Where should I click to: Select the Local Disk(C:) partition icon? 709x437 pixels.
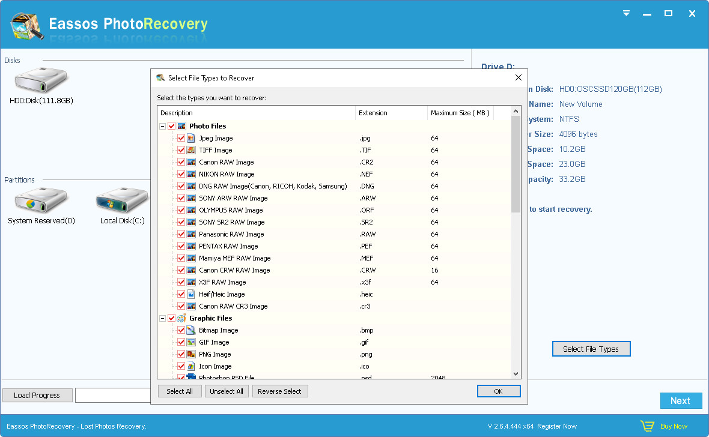click(x=122, y=200)
